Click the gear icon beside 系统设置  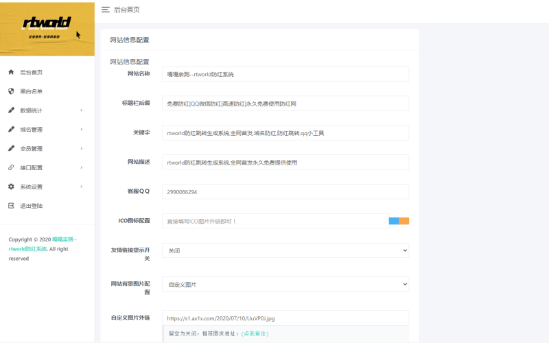pyautogui.click(x=11, y=187)
